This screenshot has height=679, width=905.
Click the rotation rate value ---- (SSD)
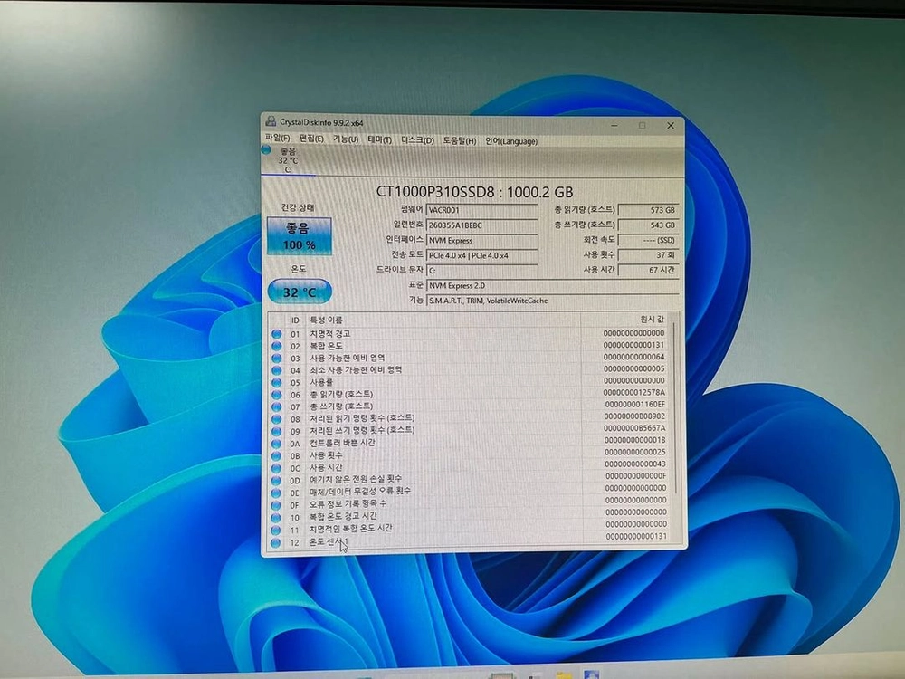648,240
